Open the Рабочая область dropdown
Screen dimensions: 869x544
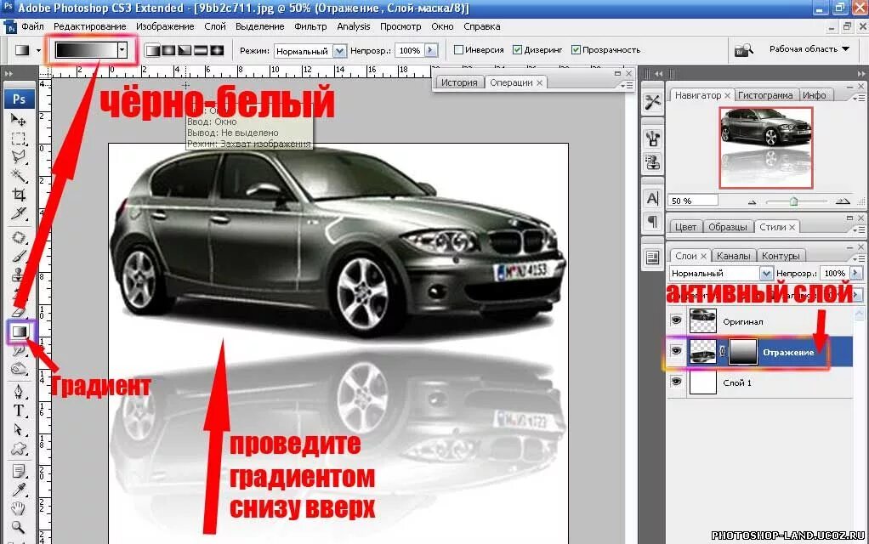[x=809, y=49]
